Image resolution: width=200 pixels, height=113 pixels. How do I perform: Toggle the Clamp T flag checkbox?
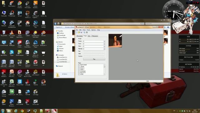click(x=79, y=69)
